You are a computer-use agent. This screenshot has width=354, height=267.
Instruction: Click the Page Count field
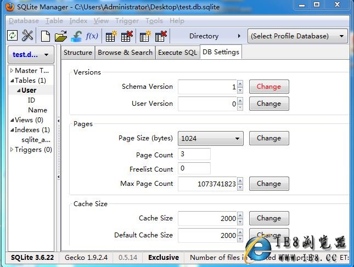pos(194,154)
